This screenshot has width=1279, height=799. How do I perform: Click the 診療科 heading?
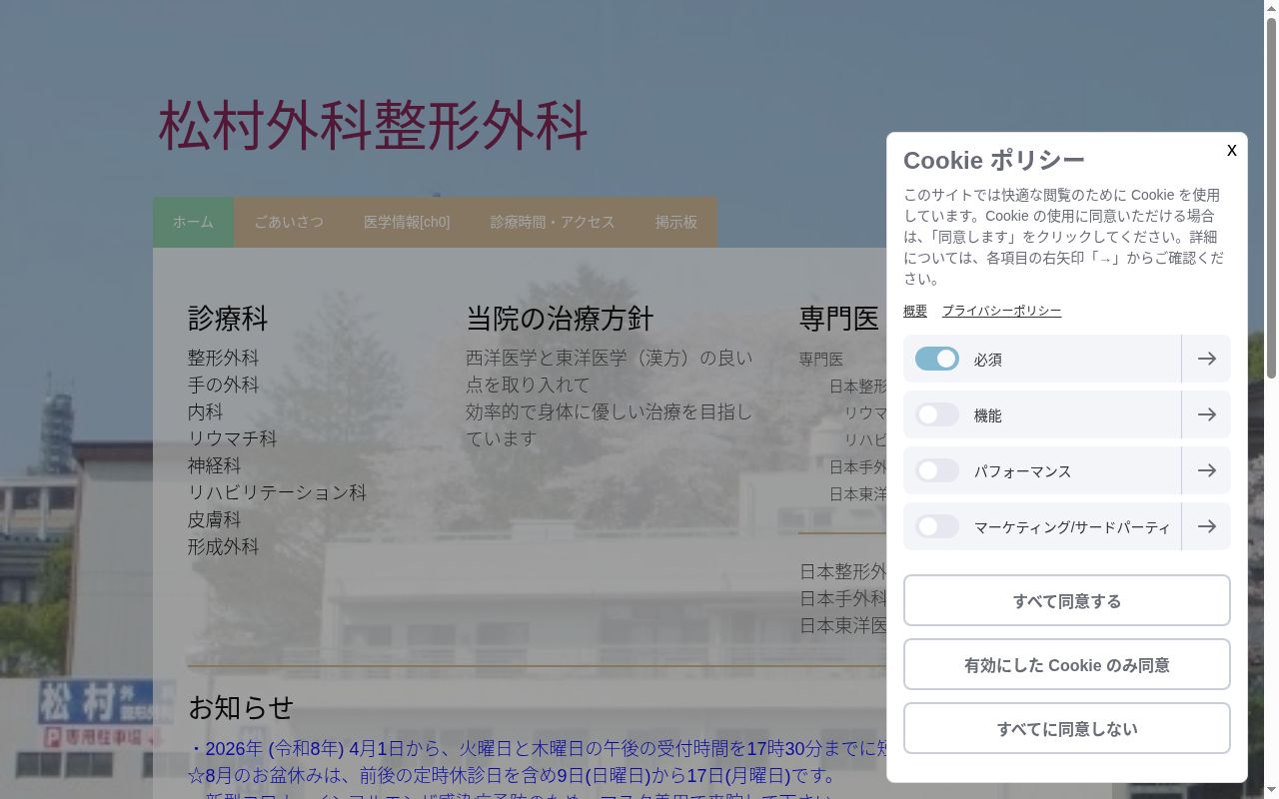[x=228, y=319]
